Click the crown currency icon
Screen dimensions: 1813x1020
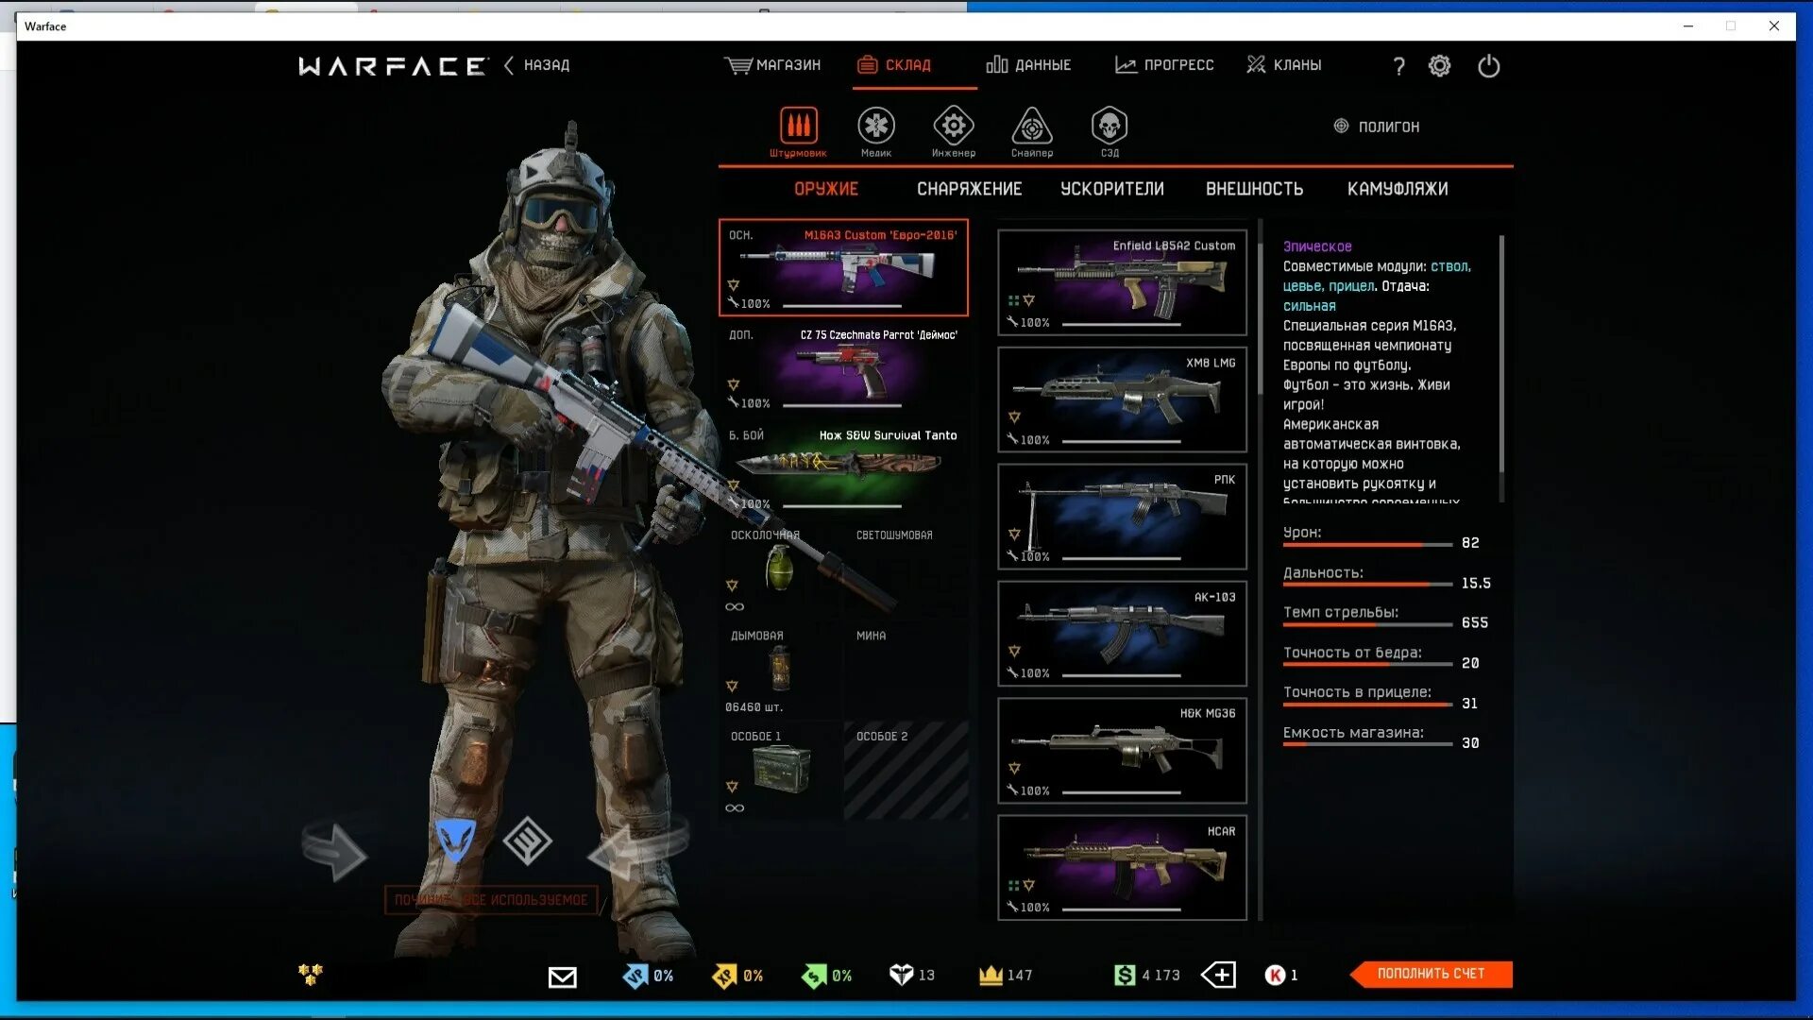(x=991, y=976)
